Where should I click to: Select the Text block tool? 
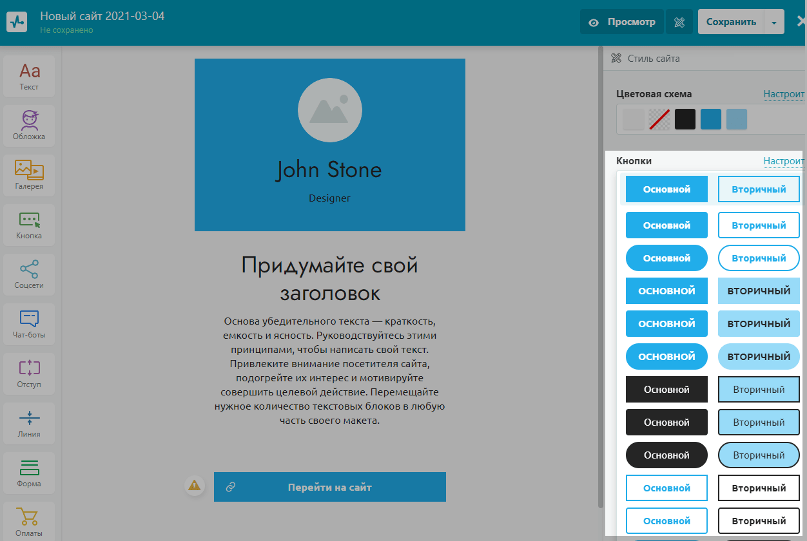click(x=29, y=76)
